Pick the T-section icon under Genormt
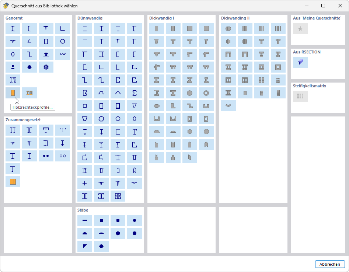This screenshot has width=349, height=272. coord(46,28)
